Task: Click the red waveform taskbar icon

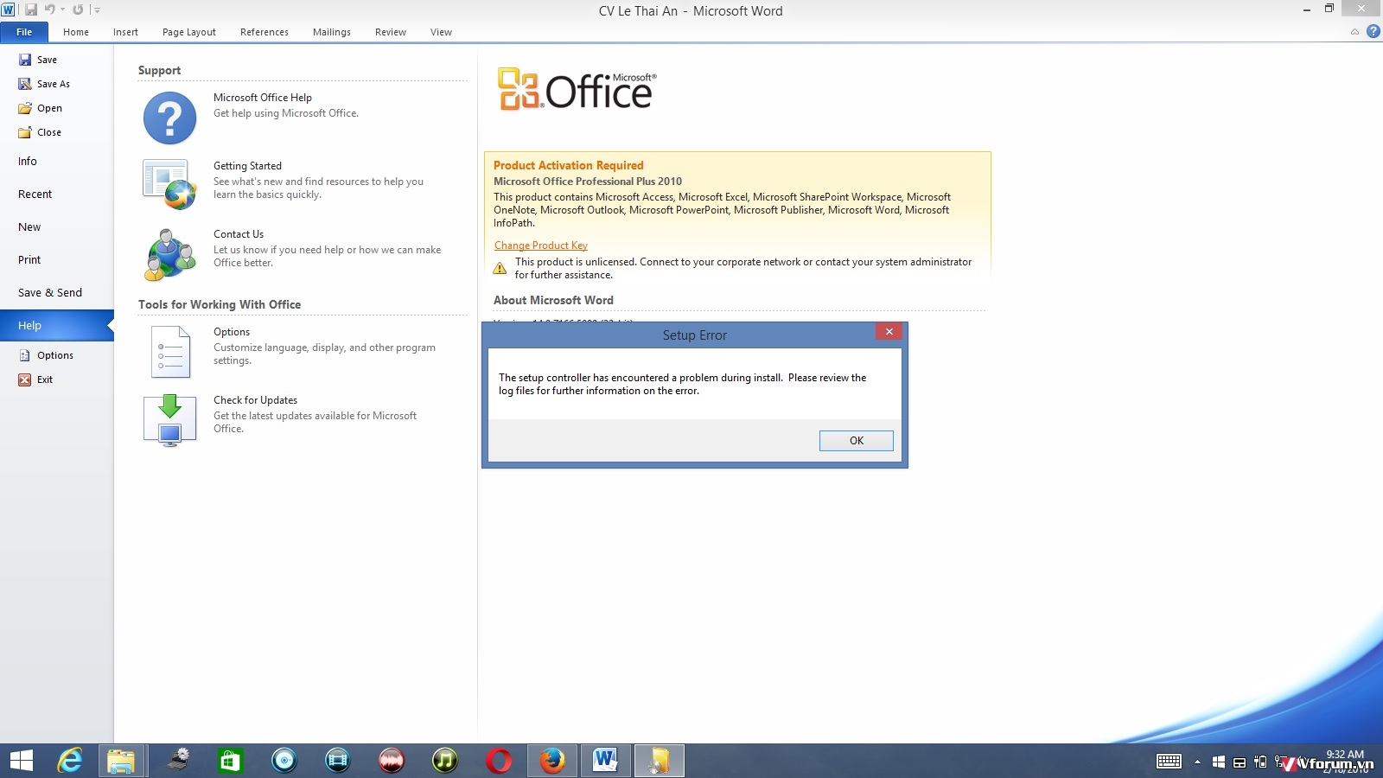Action: click(x=392, y=761)
